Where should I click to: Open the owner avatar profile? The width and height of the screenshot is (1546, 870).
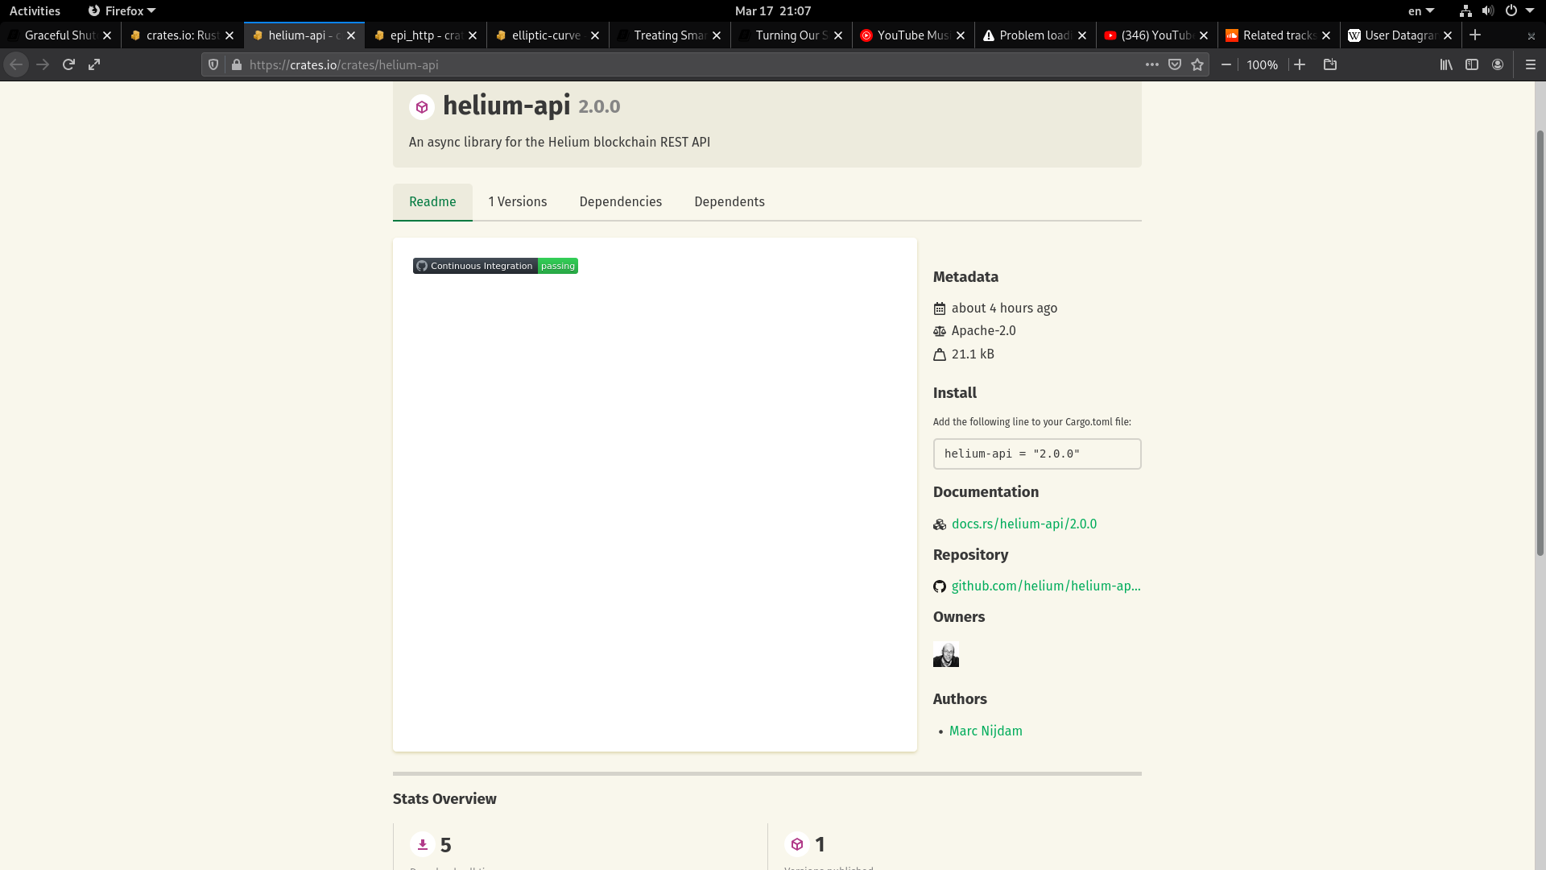pos(946,654)
